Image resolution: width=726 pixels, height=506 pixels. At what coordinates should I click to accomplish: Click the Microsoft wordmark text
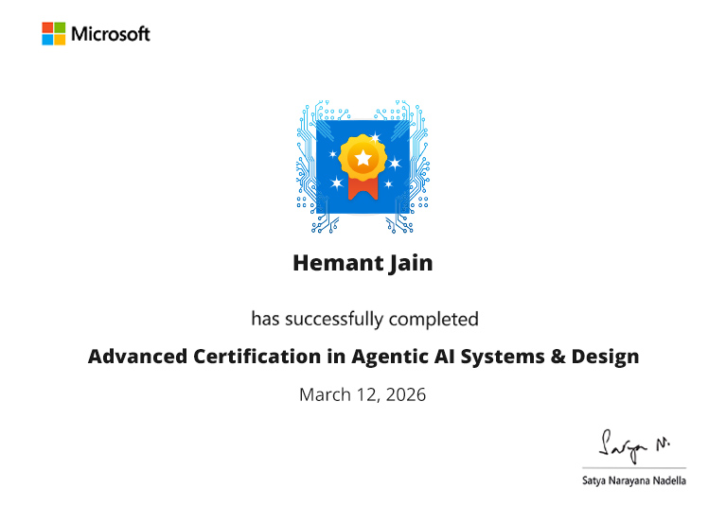click(x=111, y=34)
